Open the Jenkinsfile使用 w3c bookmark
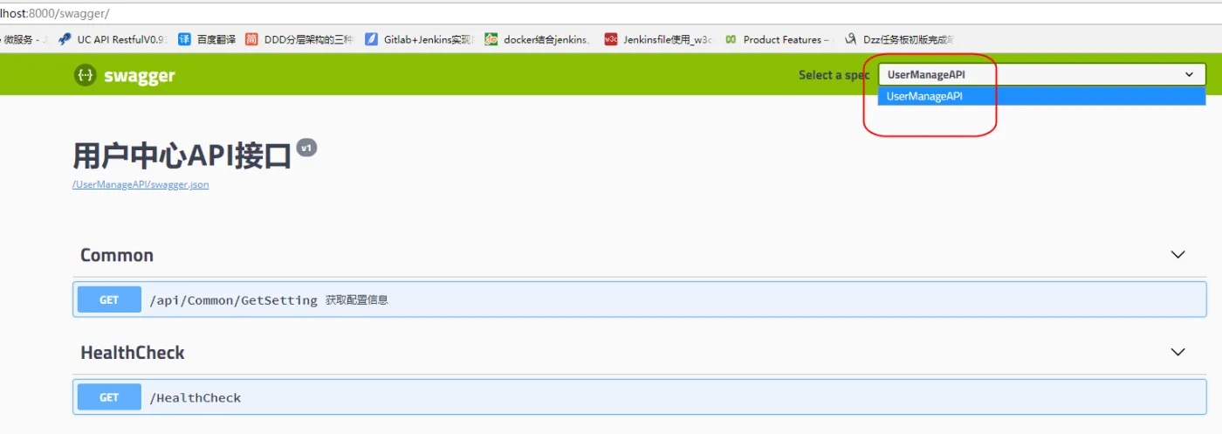Image resolution: width=1222 pixels, height=434 pixels. 658,39
